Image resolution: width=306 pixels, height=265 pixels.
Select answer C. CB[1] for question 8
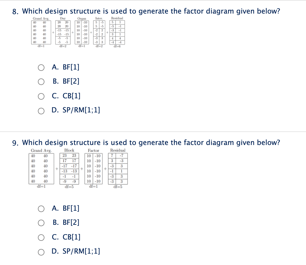41,96
